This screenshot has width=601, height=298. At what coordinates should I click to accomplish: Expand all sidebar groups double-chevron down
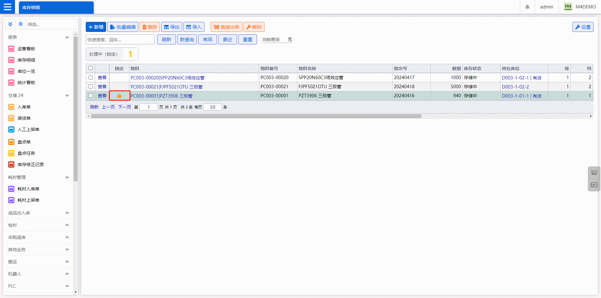coord(10,24)
